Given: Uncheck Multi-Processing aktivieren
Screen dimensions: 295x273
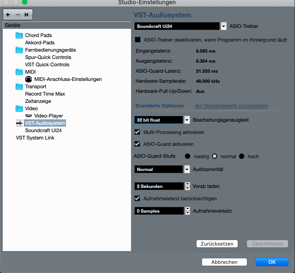Looking at the screenshot, I should (137, 132).
